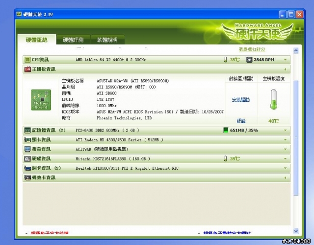Viewport: 314px width, 245px height.
Task: Click the sound card icon
Action: [27, 178]
